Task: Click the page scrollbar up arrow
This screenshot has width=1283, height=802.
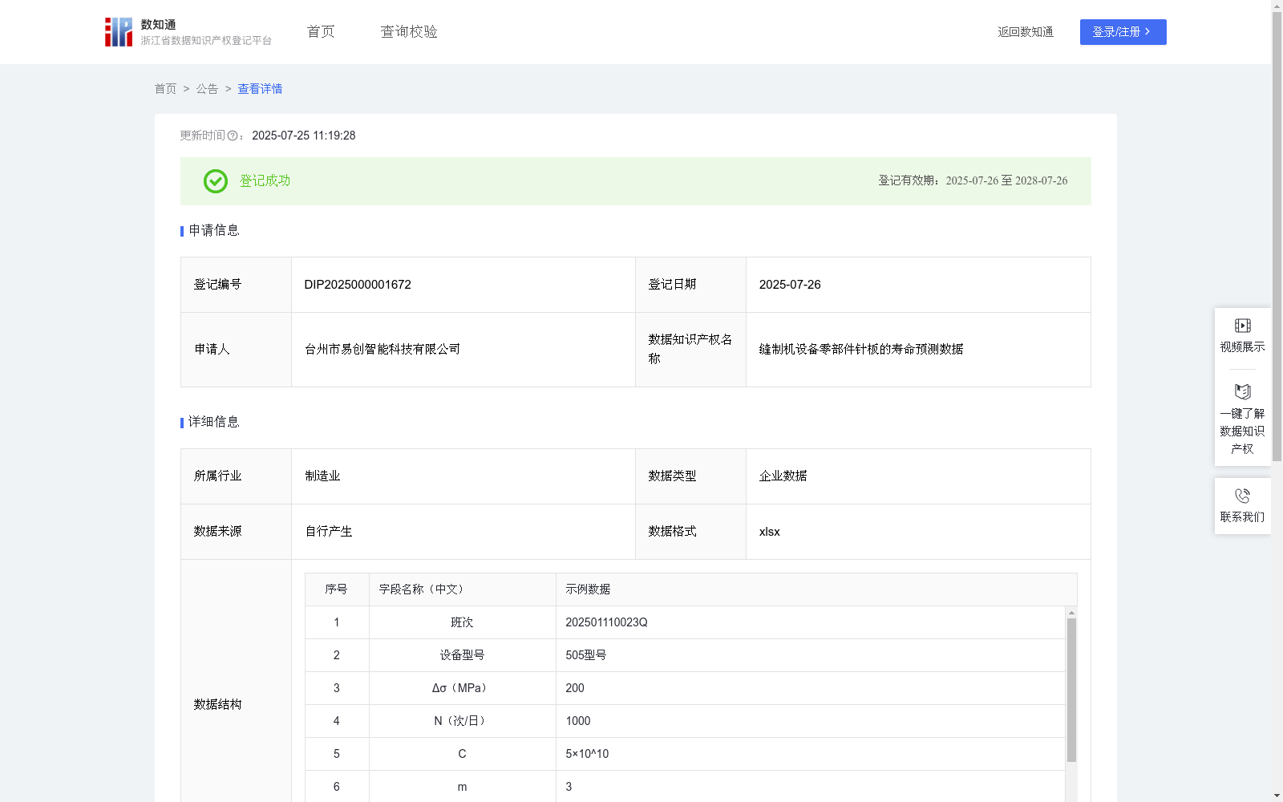Action: point(1277,6)
